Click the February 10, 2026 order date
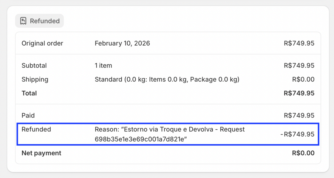Screen dimensions: 334x178 coord(122,43)
